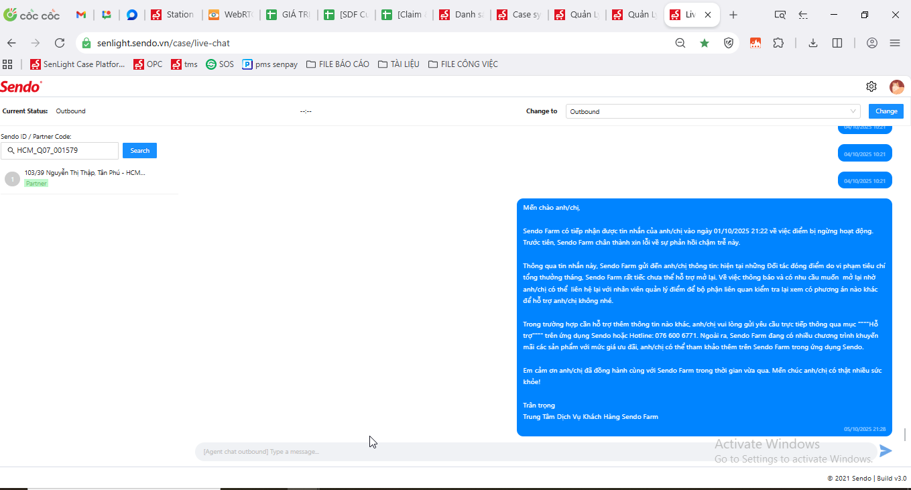911x490 pixels.
Task: Open the browser hamburger menu
Action: 895,43
